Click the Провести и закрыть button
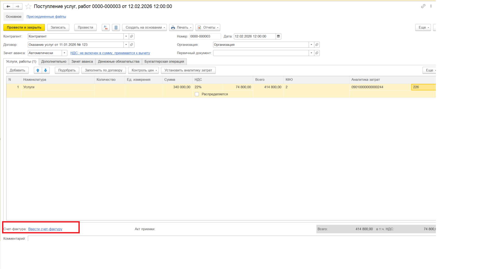The width and height of the screenshot is (500, 269). pos(24,28)
